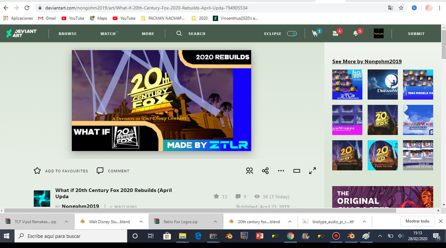Open the 1994 Models V4 thumbnail
The height and width of the screenshot is (248, 446).
(x=418, y=84)
